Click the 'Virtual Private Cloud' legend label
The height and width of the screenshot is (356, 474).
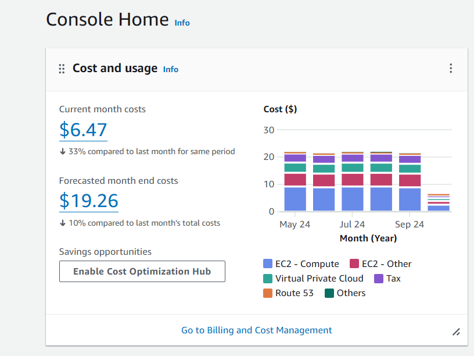pos(319,279)
